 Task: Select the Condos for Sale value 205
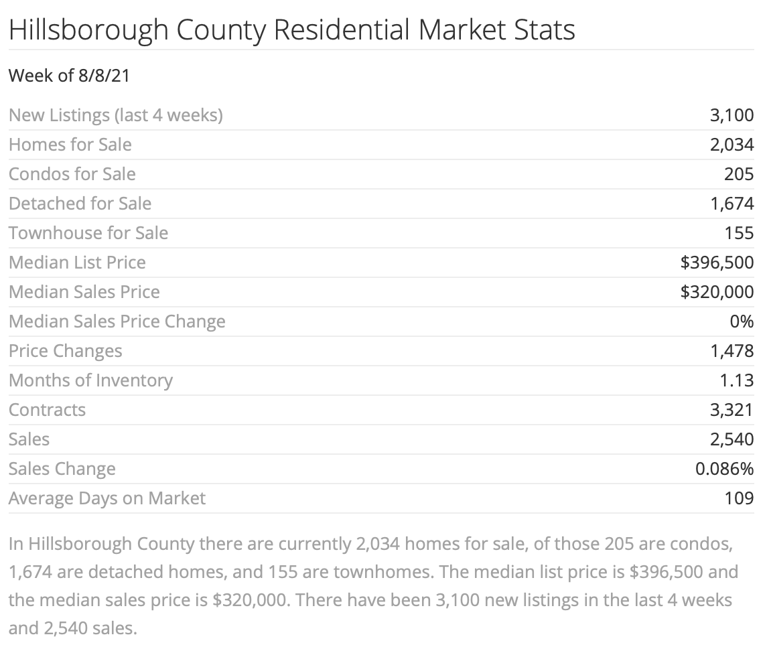point(739,174)
